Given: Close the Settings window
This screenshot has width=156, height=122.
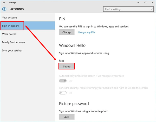Looking at the screenshot, I should 152,3.
